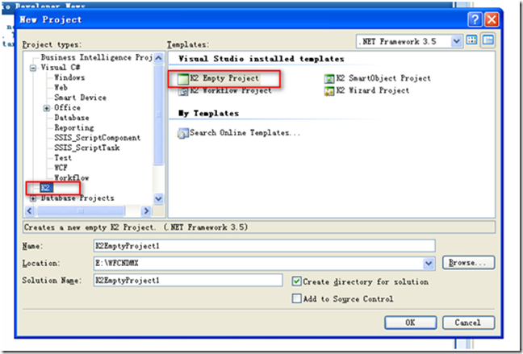
Task: Select Test project type
Action: coord(63,158)
